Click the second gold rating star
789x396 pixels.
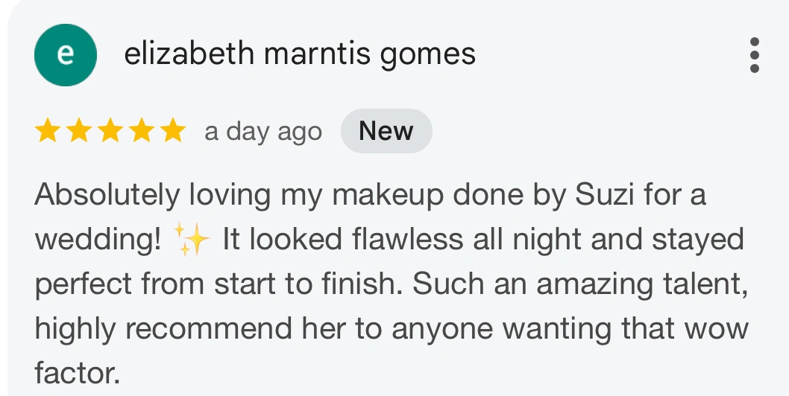(x=79, y=131)
